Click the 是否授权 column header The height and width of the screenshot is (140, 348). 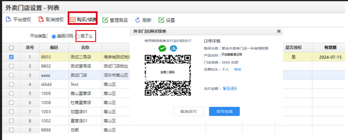pos(294,48)
